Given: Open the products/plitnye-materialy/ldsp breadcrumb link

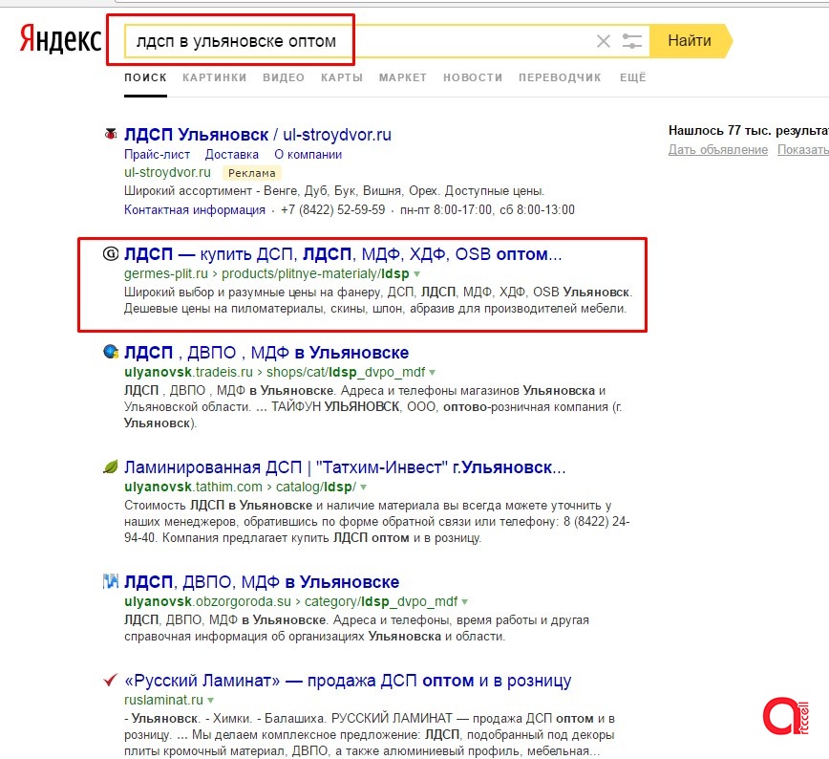Looking at the screenshot, I should 315,274.
